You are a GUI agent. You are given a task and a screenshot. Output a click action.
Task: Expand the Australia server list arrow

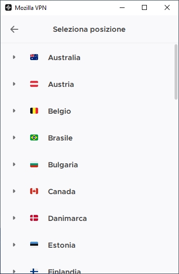coord(14,57)
